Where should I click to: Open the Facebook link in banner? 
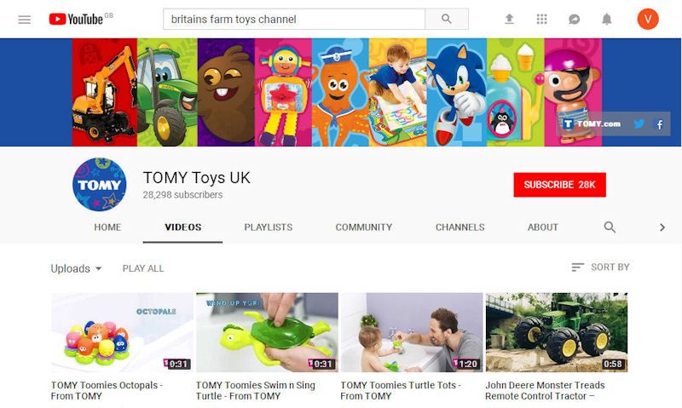pyautogui.click(x=660, y=124)
